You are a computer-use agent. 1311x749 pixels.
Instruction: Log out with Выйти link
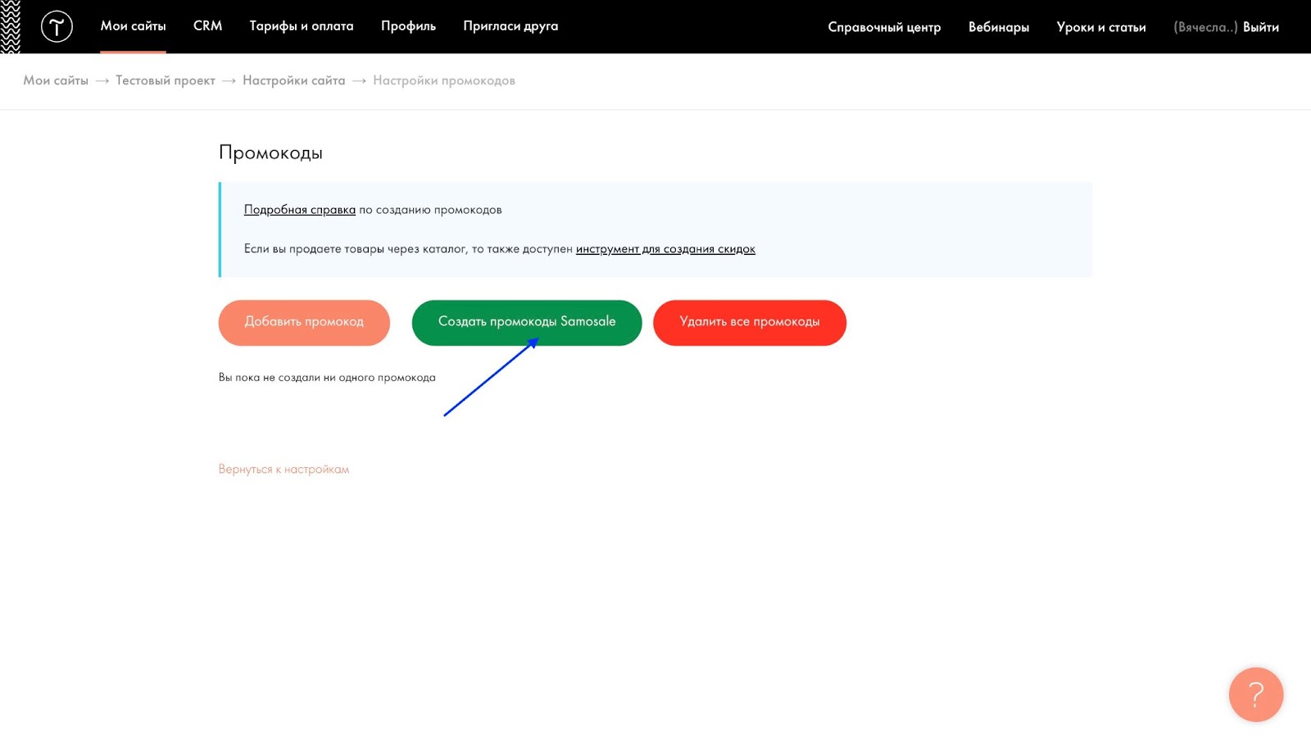point(1260,27)
